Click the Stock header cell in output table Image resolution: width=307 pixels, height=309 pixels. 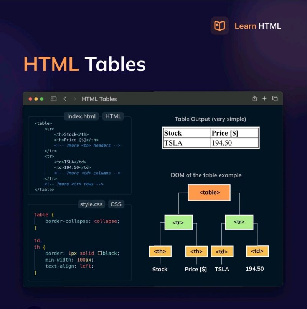[187, 133]
